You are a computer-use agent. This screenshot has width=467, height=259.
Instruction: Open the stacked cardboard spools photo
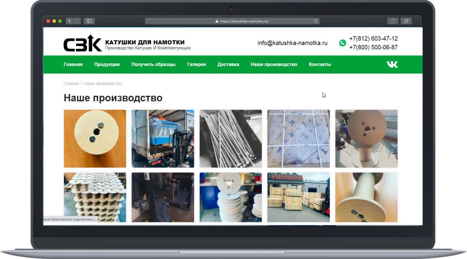point(95,197)
